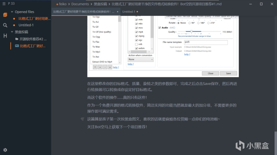Click the help ? link beside arrow buttons
This screenshot has width=277, height=155.
pos(116,67)
